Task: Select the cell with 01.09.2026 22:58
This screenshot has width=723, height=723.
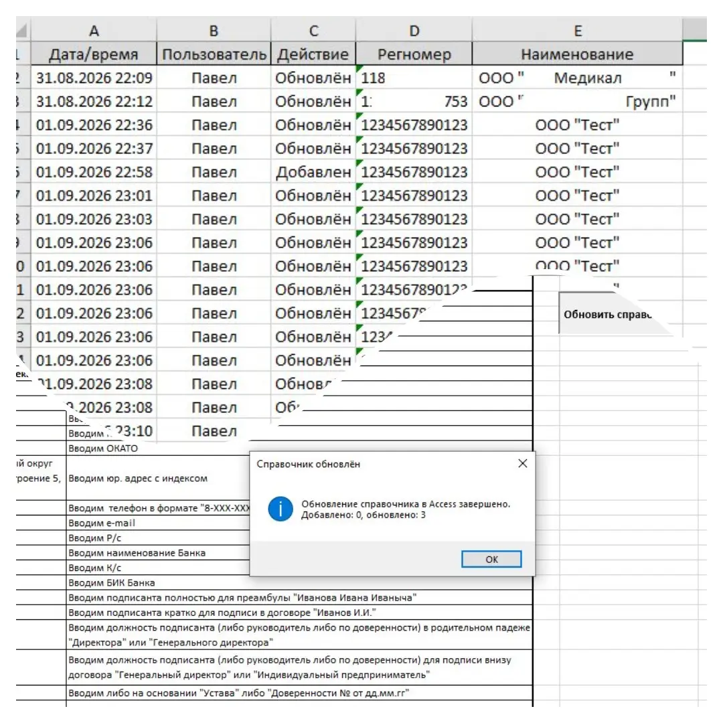Action: (94, 171)
